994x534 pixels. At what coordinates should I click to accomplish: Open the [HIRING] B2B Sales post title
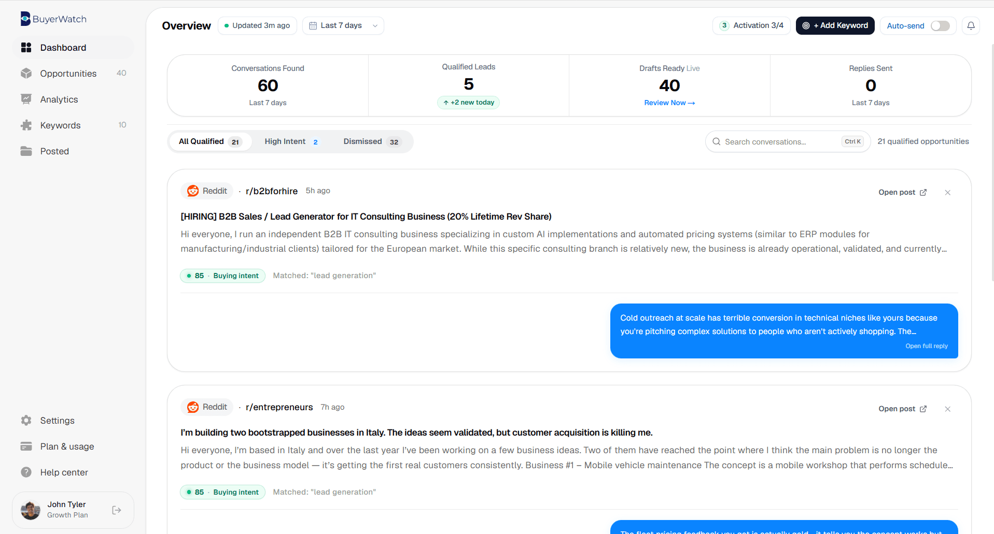point(366,217)
